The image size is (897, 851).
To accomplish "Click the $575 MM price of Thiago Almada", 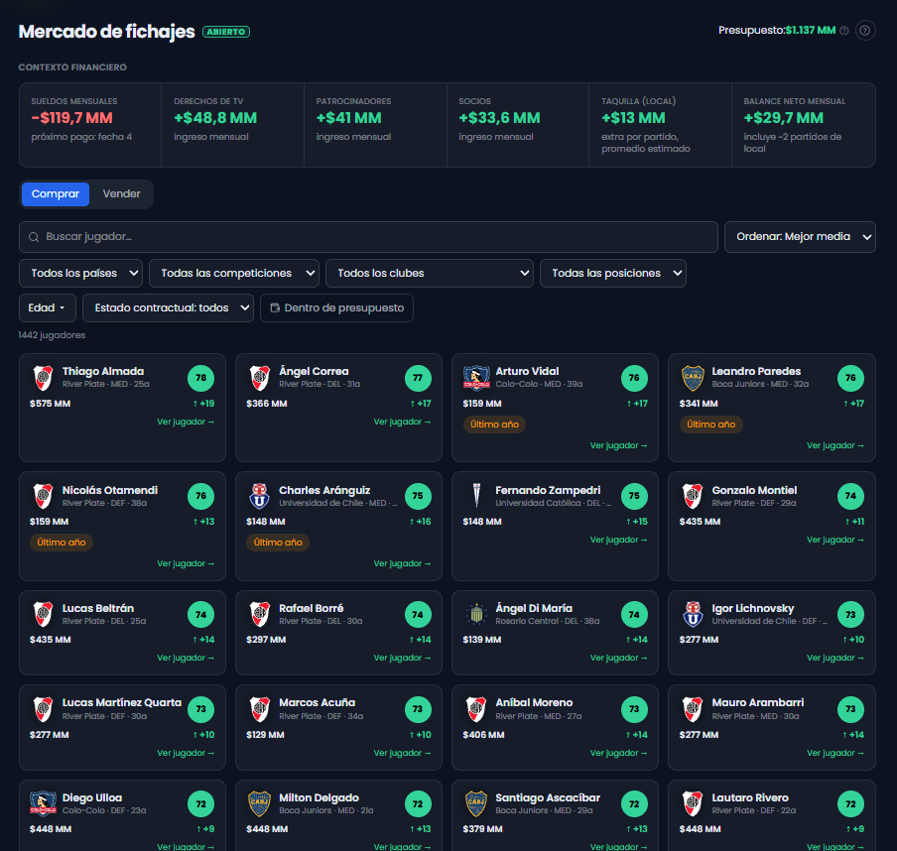I will (51, 404).
